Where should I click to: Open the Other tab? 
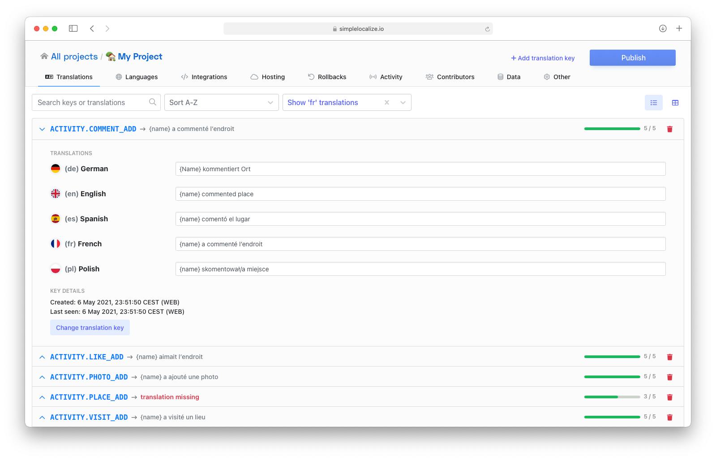(x=557, y=77)
